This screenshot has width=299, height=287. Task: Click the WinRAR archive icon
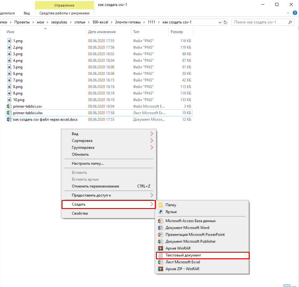coord(161,248)
